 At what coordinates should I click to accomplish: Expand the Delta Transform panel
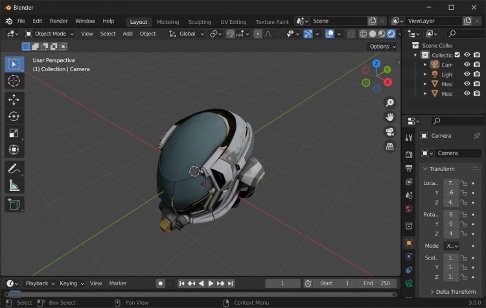[x=454, y=292]
